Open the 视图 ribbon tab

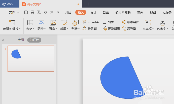(153, 12)
